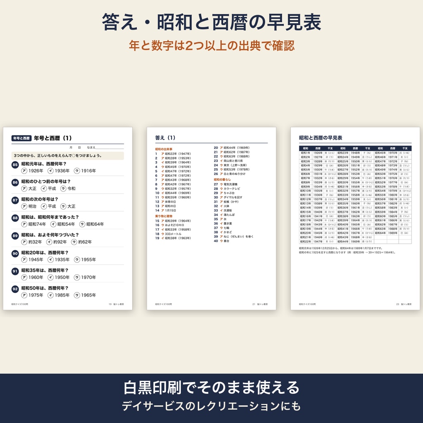Click page number 23 脳トレ書房 footer
The image size is (423, 423).
[404, 304]
